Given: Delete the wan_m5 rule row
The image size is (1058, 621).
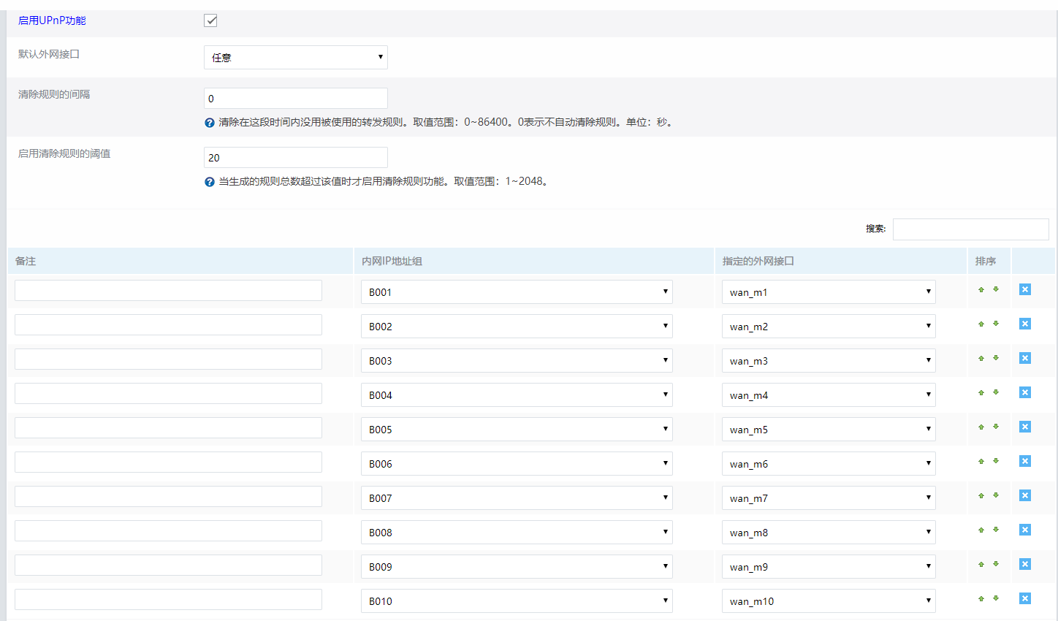Looking at the screenshot, I should (1025, 427).
